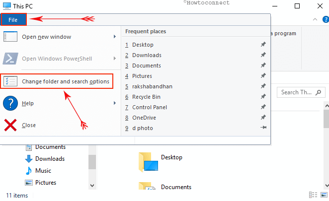Select Change folder and search options
The height and width of the screenshot is (201, 329).
coord(57,81)
